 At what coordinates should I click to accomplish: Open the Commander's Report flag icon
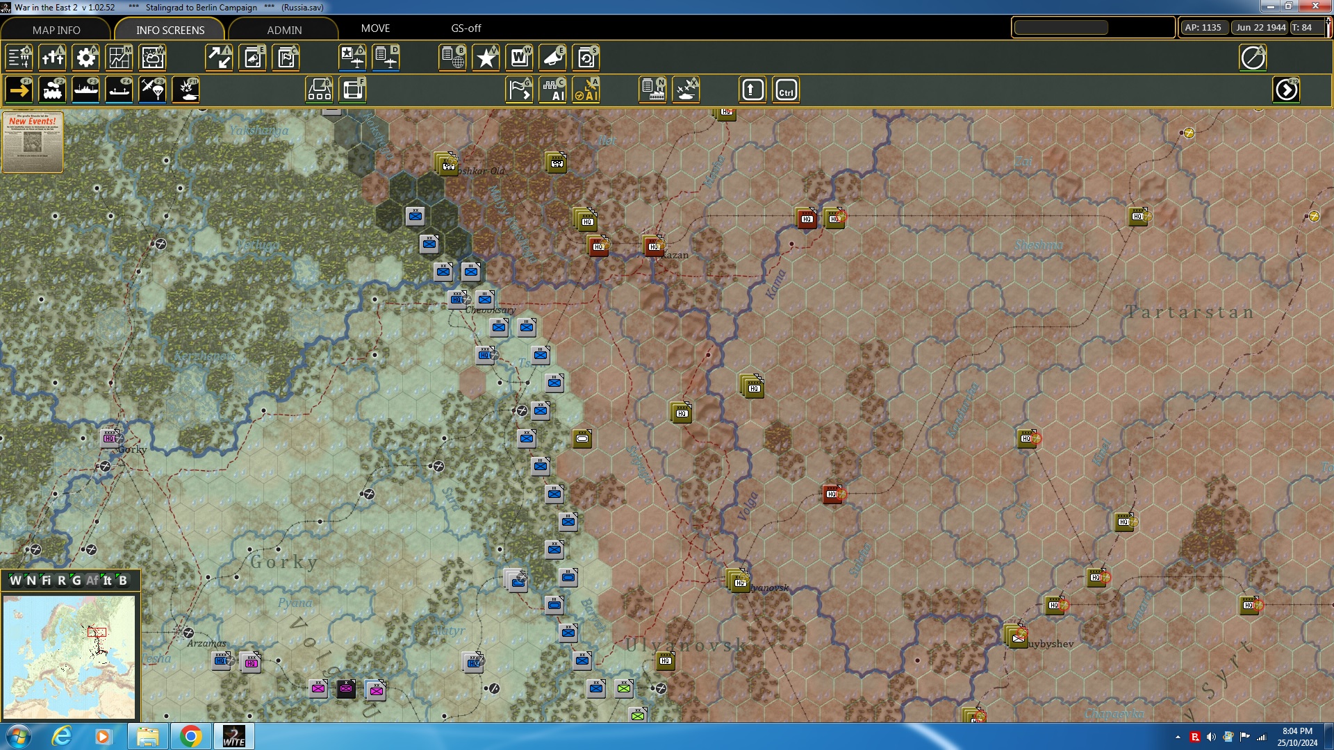[286, 58]
